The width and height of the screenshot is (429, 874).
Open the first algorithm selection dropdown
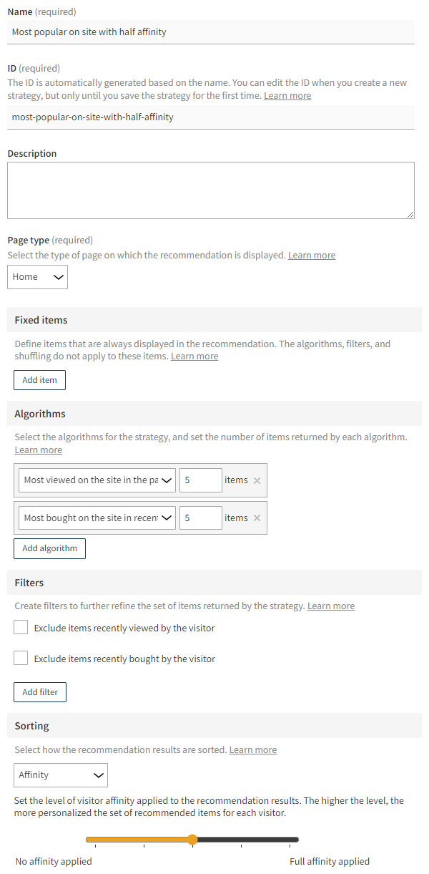pyautogui.click(x=97, y=480)
